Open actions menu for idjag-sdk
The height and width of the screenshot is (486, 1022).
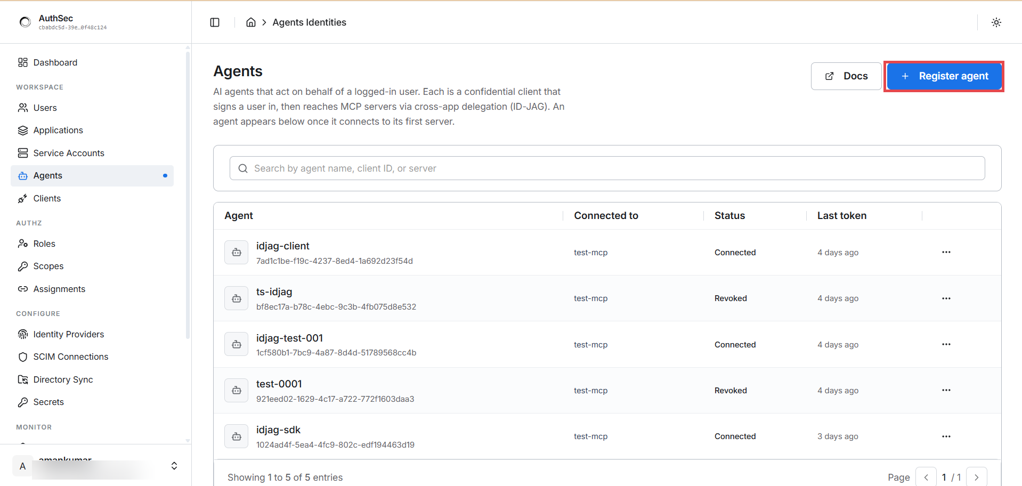[946, 436]
